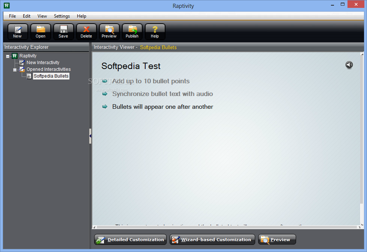Viewport: 367px width, 252px height.
Task: Click the arrow bullet beside 'Bullets will appear'
Action: [105, 107]
